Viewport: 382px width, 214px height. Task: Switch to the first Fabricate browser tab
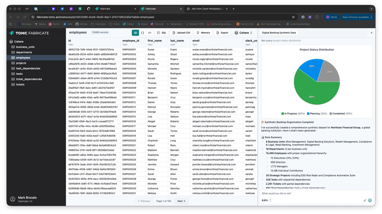point(115,9)
